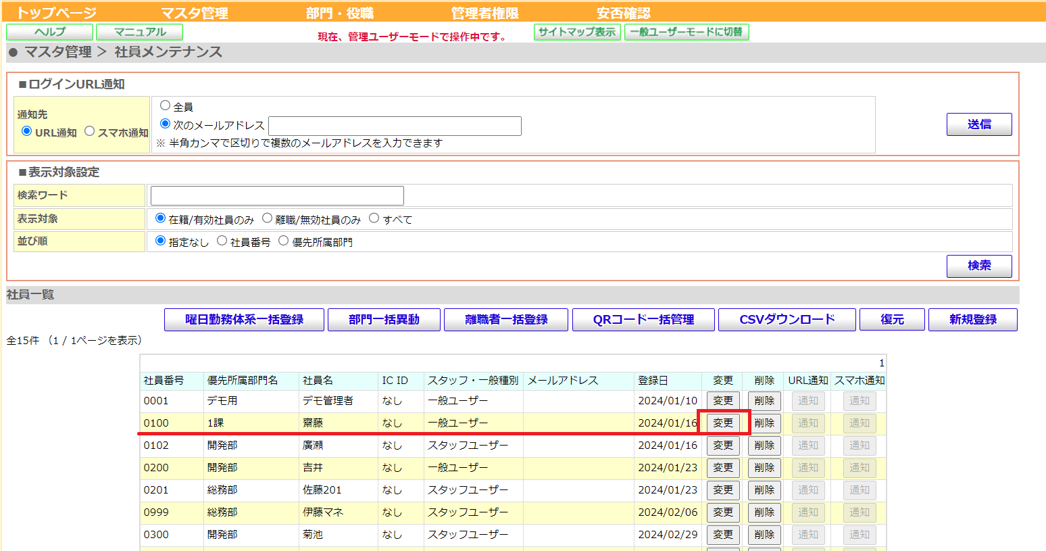Screen dimensions: 1046x551
Task: Switch with 一般ユーザーモードに切替 button
Action: 687,32
